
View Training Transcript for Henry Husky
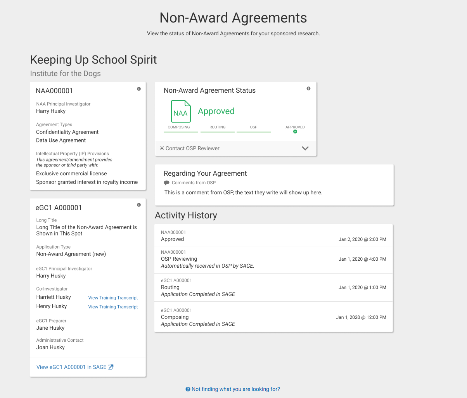(x=113, y=307)
